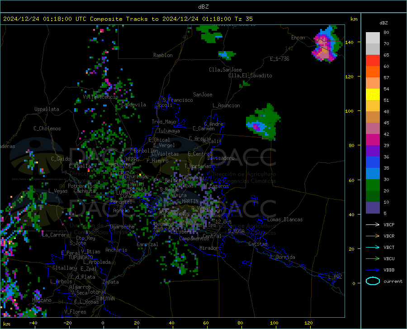Click the Lomas_Blancas label
407x329 pixels.
(285, 219)
